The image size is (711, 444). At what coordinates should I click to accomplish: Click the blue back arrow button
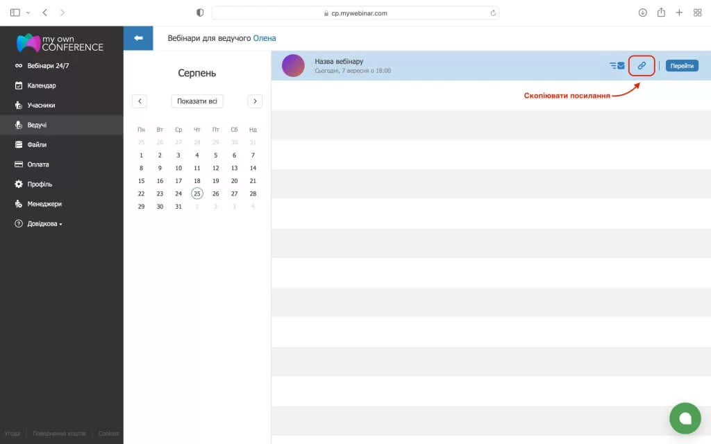pos(138,38)
